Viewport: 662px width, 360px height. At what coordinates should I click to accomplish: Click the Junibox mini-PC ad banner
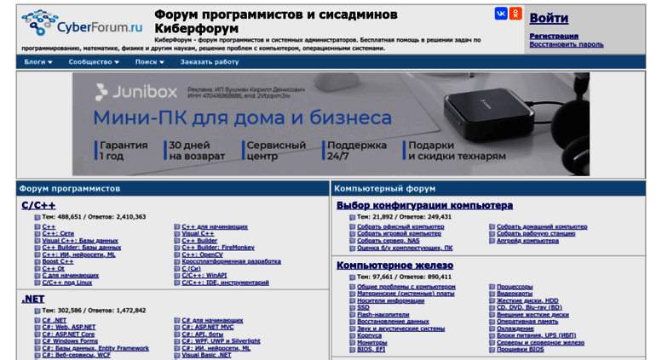331,124
